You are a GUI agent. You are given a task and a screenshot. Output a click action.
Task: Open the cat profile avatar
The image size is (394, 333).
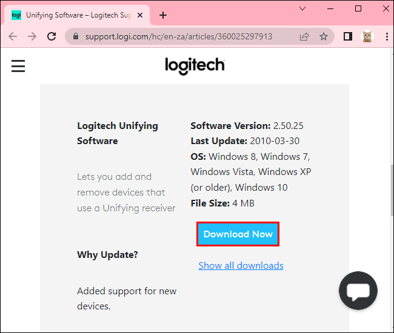tap(367, 36)
